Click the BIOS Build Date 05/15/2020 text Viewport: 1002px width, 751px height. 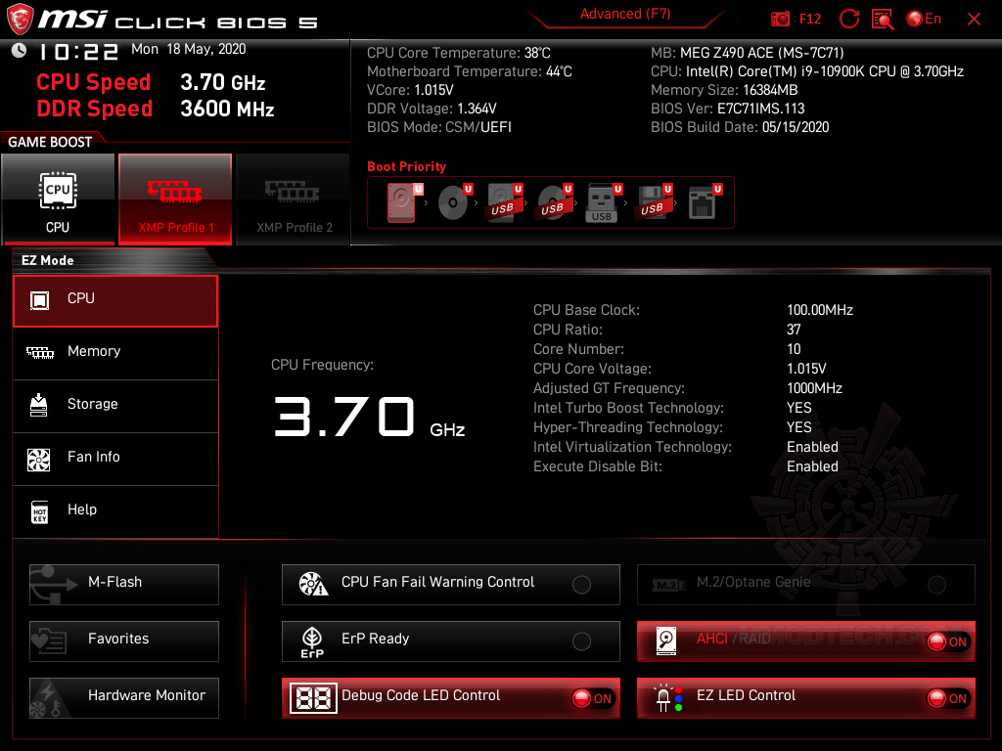tap(740, 127)
